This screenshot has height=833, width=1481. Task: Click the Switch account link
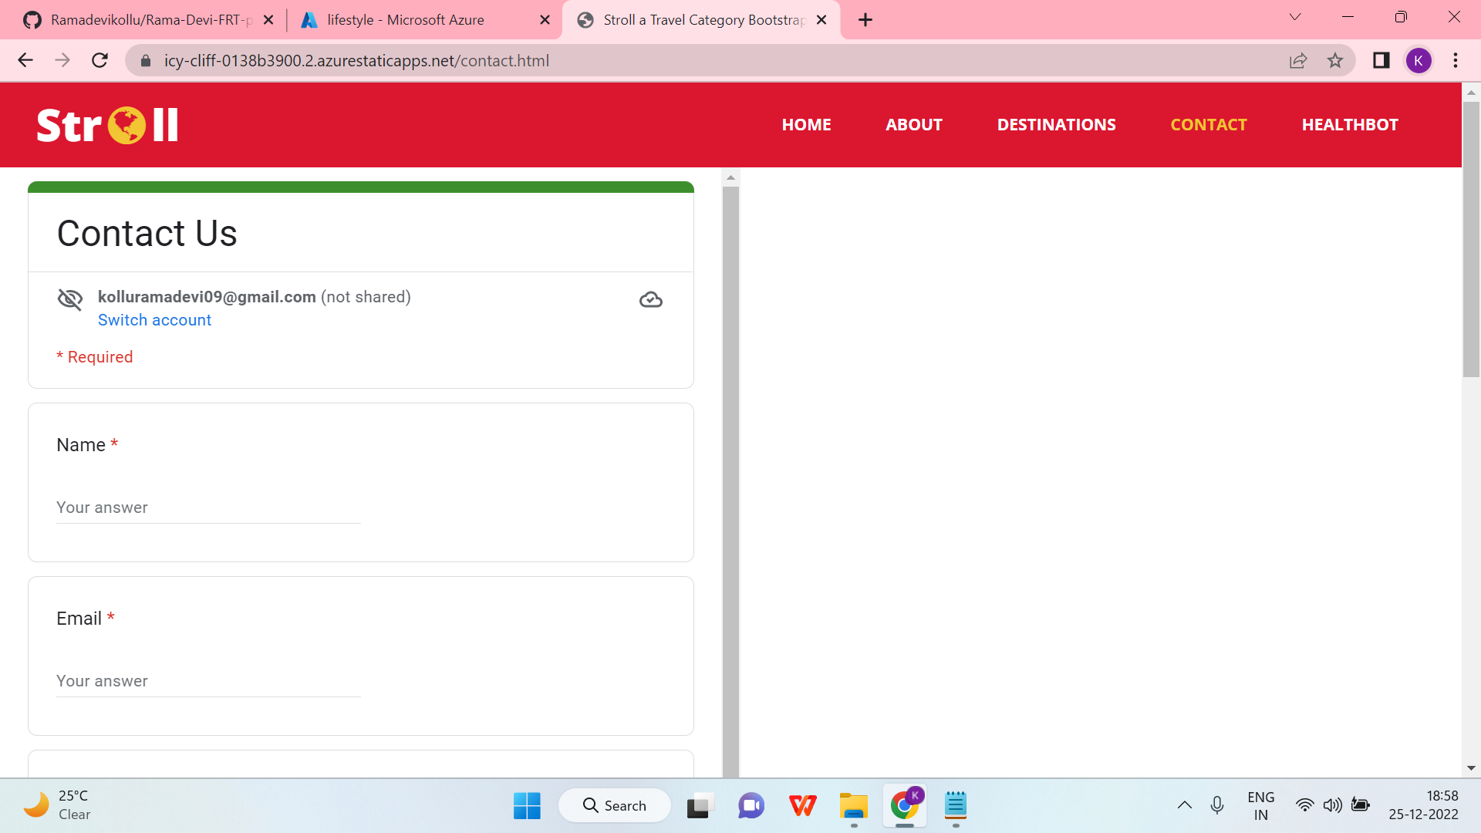[154, 319]
